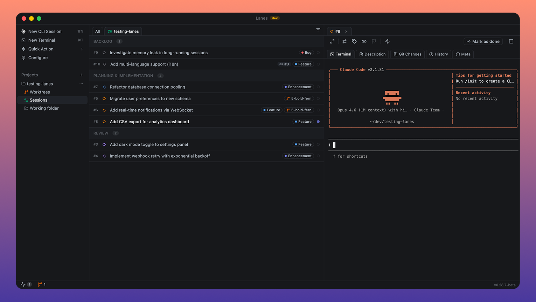
Task: Click 5-bold-fern branch badge on session #5
Action: tap(299, 98)
